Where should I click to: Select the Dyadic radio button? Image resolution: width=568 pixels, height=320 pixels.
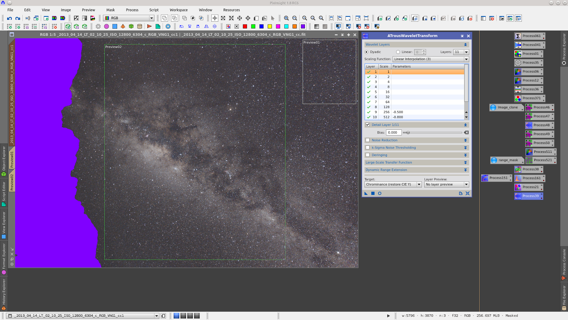coord(366,52)
